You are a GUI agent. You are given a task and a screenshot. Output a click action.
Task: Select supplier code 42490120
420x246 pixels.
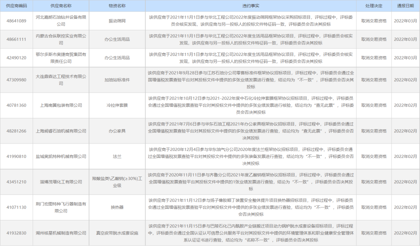click(17, 58)
